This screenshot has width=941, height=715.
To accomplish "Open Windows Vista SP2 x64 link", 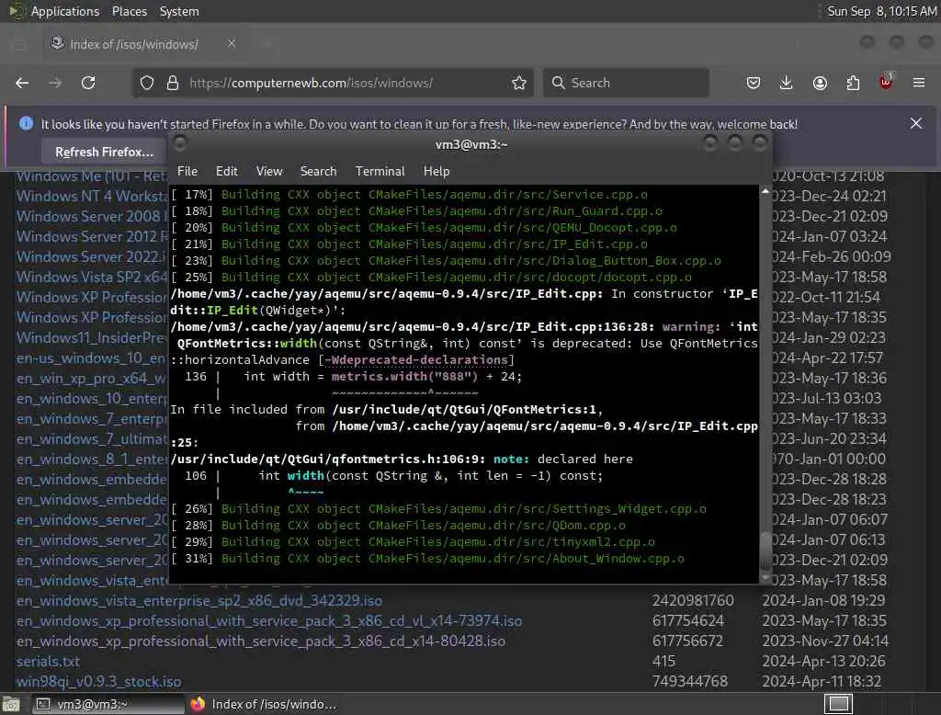I will (x=92, y=277).
